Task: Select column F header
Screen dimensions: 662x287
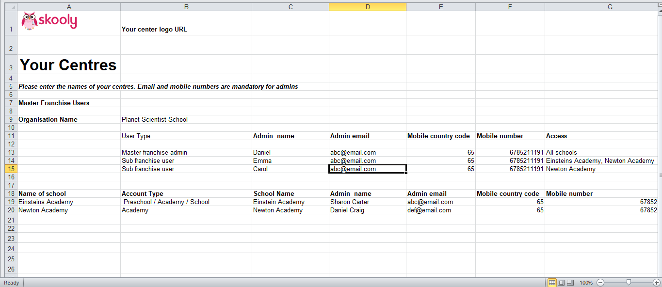Action: click(510, 7)
